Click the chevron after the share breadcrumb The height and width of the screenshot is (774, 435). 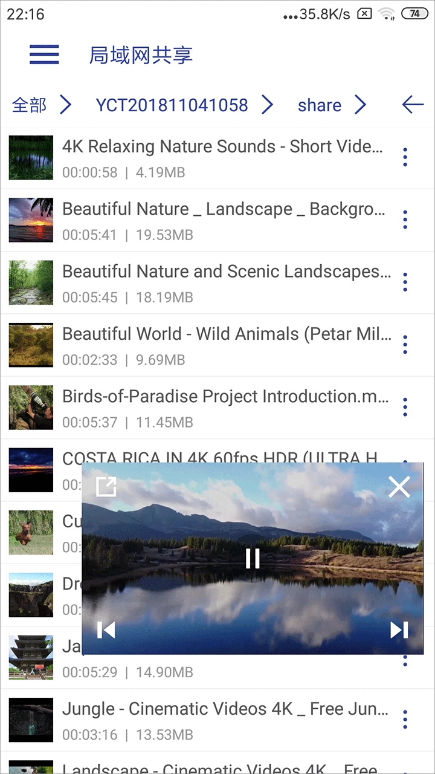361,105
